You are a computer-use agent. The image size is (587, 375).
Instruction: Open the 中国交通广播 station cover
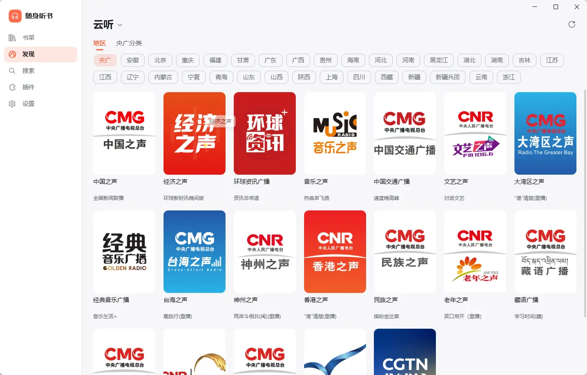click(x=405, y=133)
